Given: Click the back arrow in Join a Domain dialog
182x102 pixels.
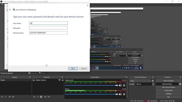Looking at the screenshot, I should (10, 10).
